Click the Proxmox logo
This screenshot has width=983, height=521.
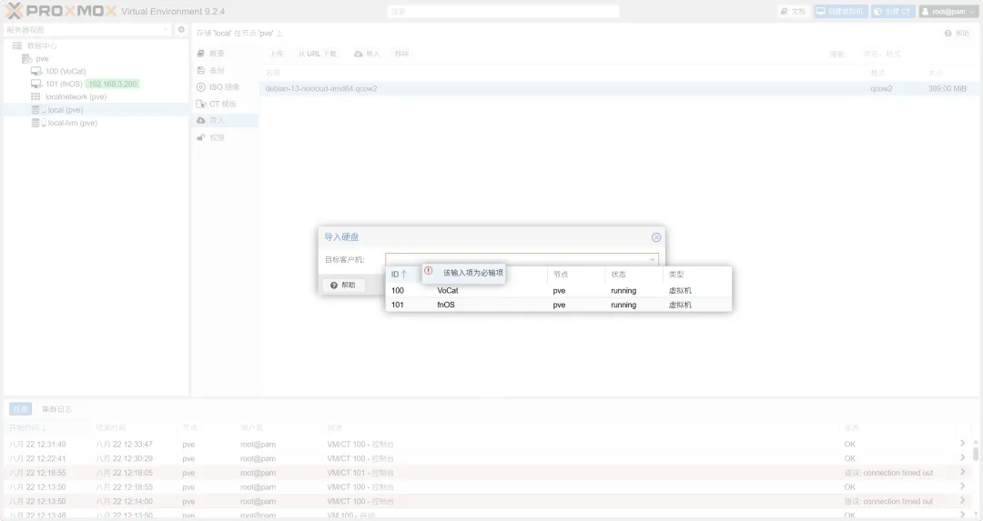click(61, 11)
